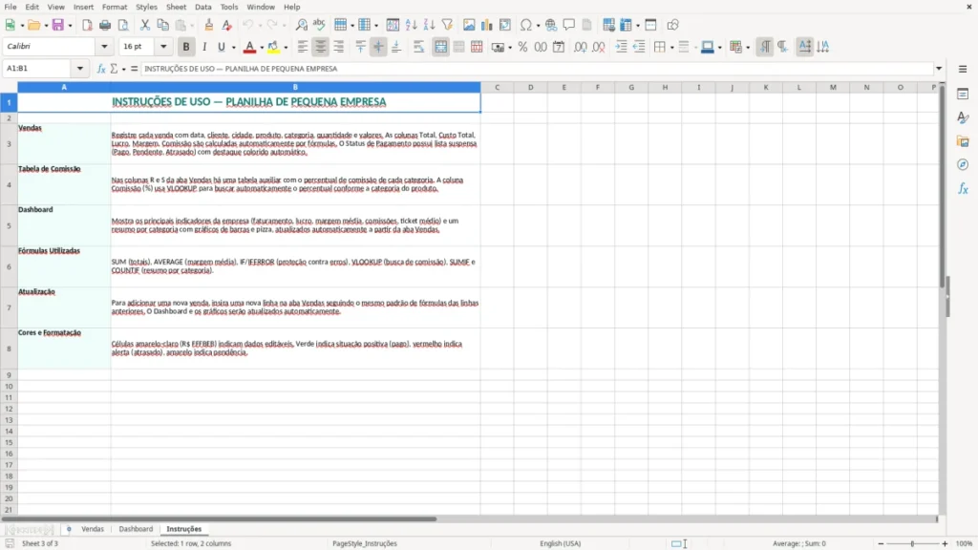The image size is (978, 550).
Task: Switch to the Dashboard sheet tab
Action: click(136, 529)
